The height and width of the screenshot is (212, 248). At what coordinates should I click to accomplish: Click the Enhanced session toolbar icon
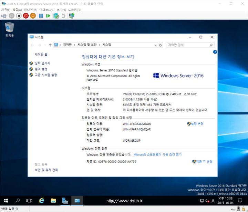tap(72, 16)
